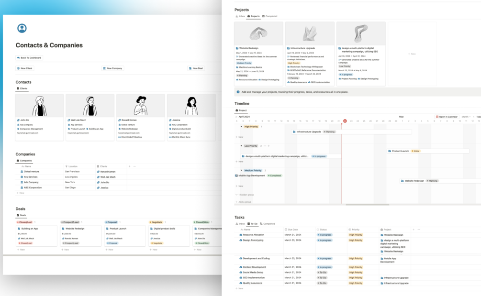Expand the 1 hidden group row

245,195
